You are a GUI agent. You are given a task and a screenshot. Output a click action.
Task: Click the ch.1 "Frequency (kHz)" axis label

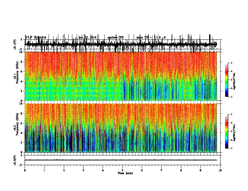click(x=18, y=72)
